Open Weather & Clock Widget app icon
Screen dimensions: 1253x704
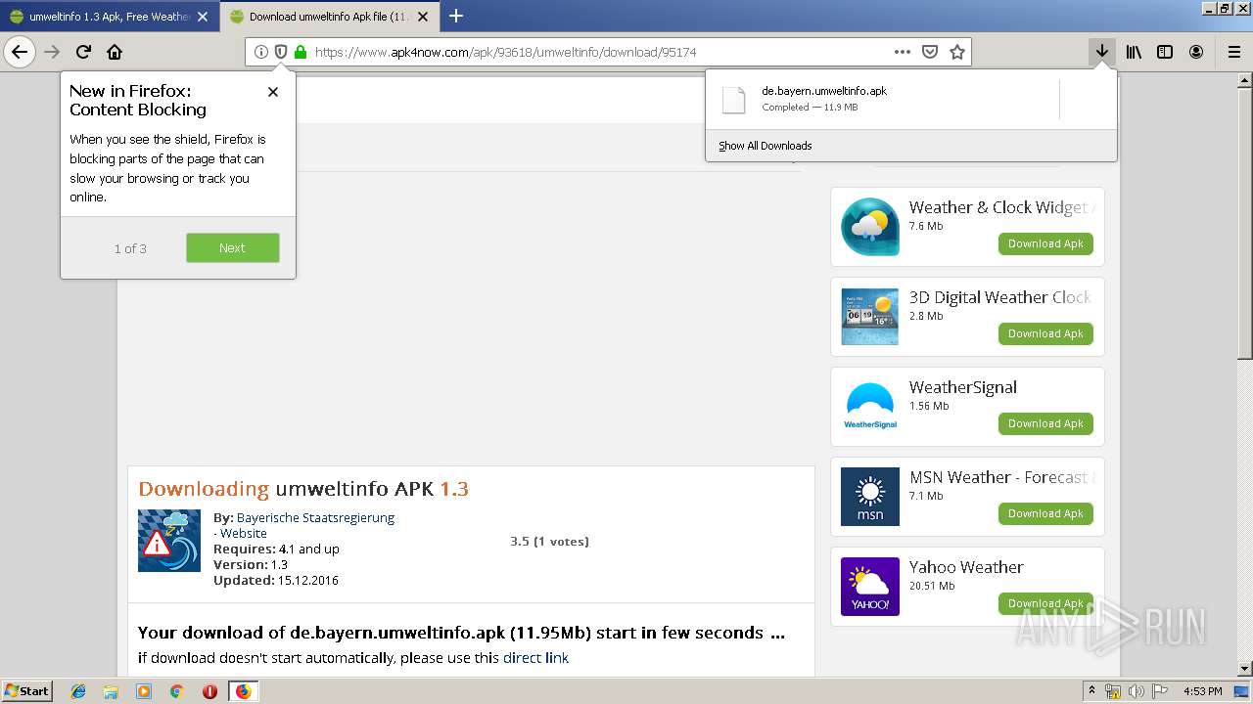[870, 227]
